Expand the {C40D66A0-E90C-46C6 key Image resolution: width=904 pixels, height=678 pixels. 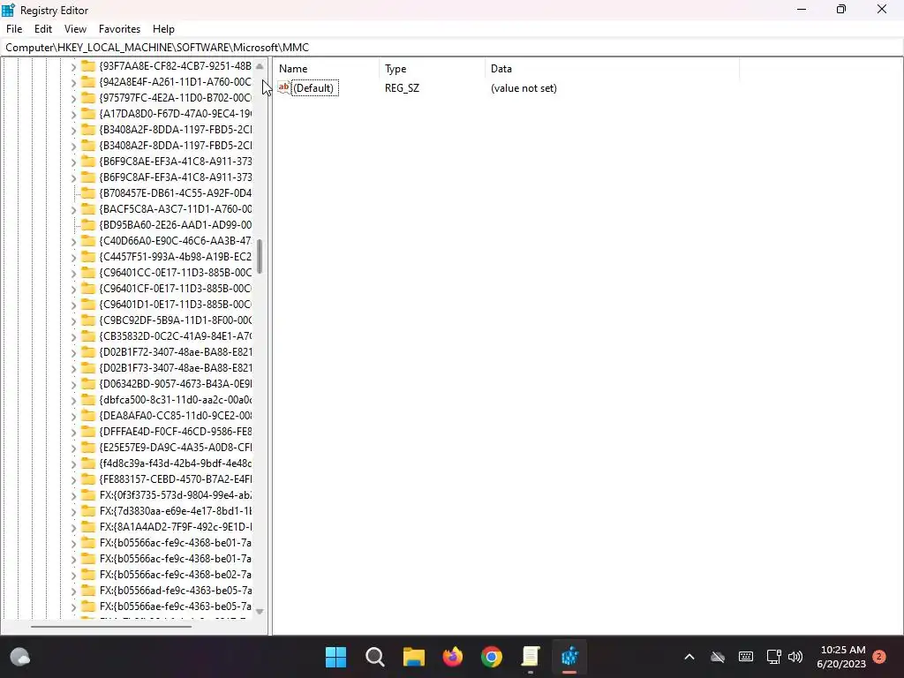click(x=73, y=241)
